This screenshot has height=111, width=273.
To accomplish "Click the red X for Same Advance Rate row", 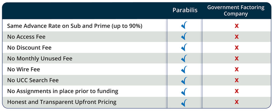I will pyautogui.click(x=236, y=26).
